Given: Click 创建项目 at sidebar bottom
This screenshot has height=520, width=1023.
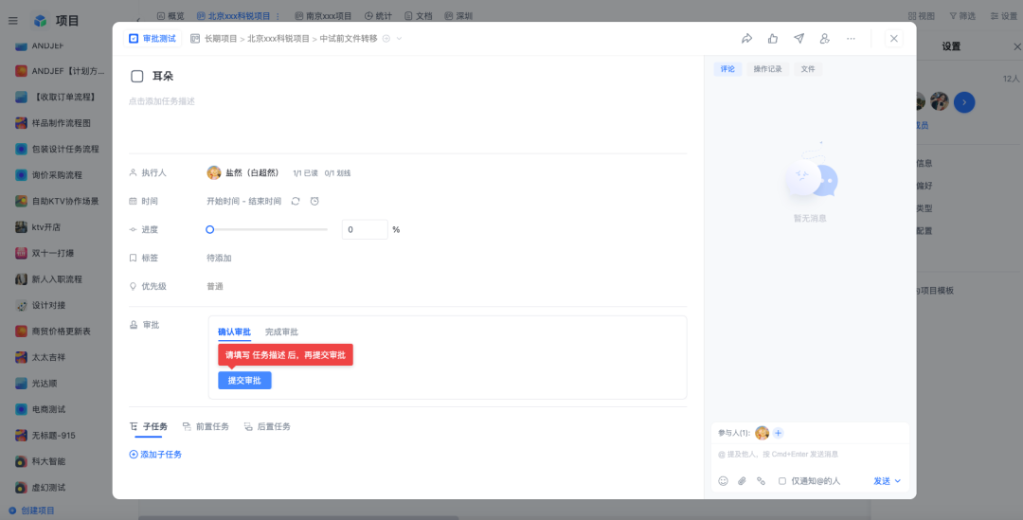Looking at the screenshot, I should click(31, 511).
